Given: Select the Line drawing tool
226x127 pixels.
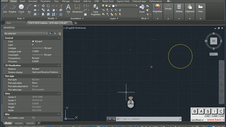Looking at the screenshot, I should click(5, 8).
